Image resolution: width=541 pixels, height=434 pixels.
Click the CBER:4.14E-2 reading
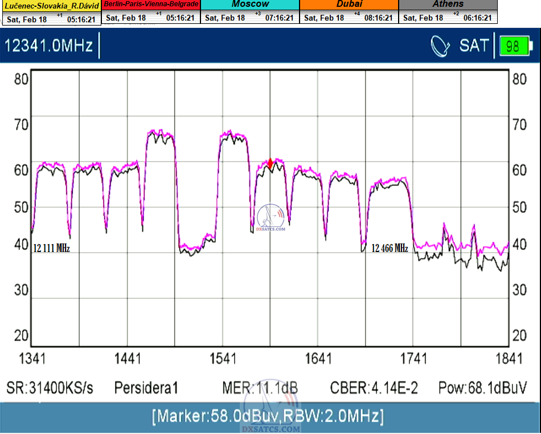(x=374, y=388)
